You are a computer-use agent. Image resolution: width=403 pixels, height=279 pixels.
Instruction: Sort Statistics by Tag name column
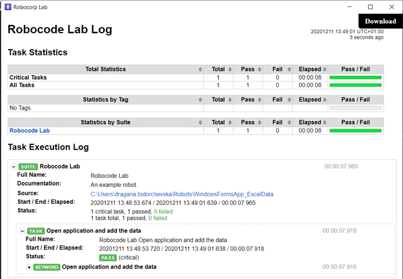point(105,100)
